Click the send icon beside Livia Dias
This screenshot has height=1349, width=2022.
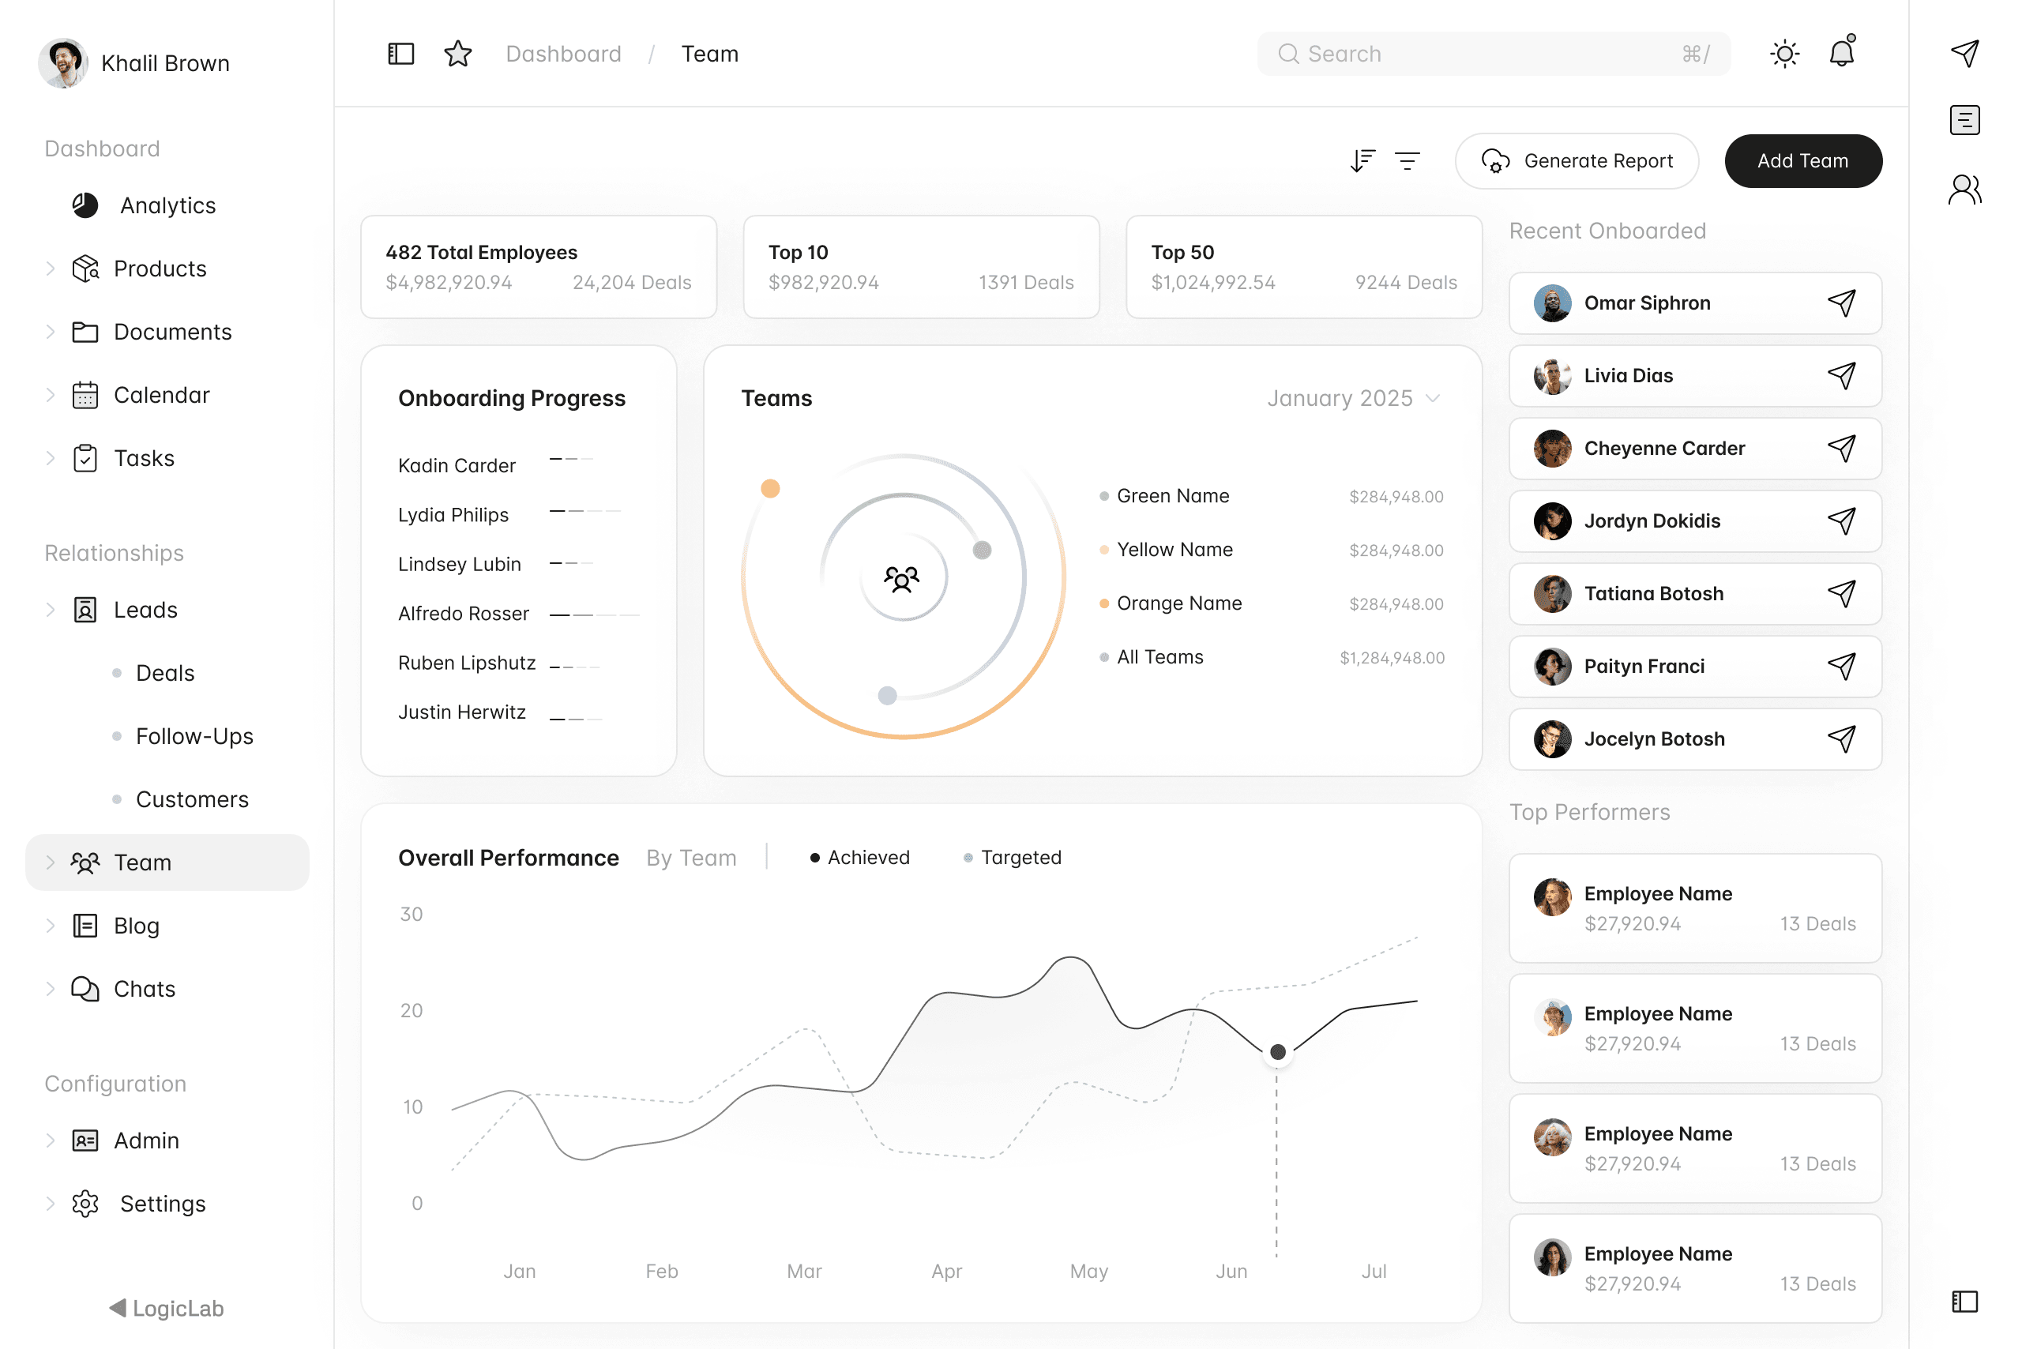[x=1841, y=376]
